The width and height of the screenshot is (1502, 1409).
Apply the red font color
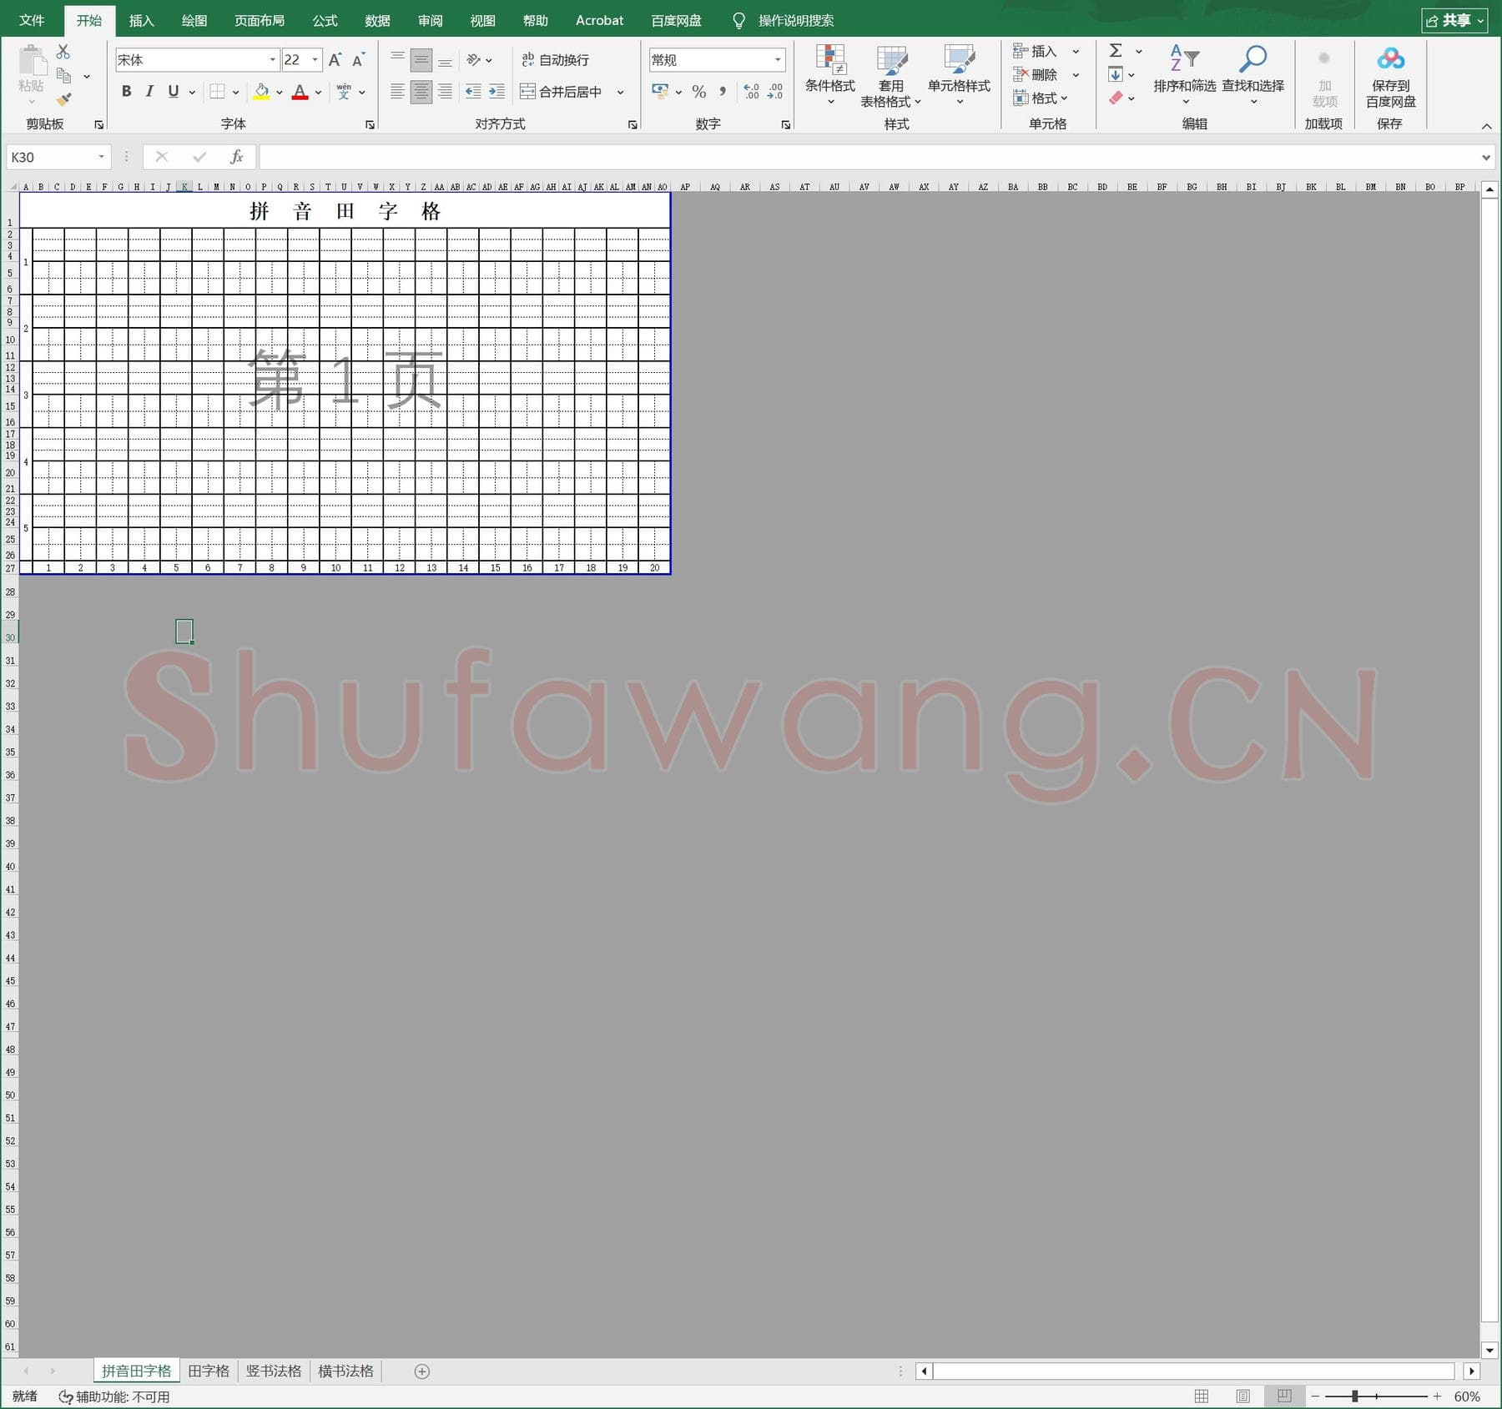(x=300, y=92)
